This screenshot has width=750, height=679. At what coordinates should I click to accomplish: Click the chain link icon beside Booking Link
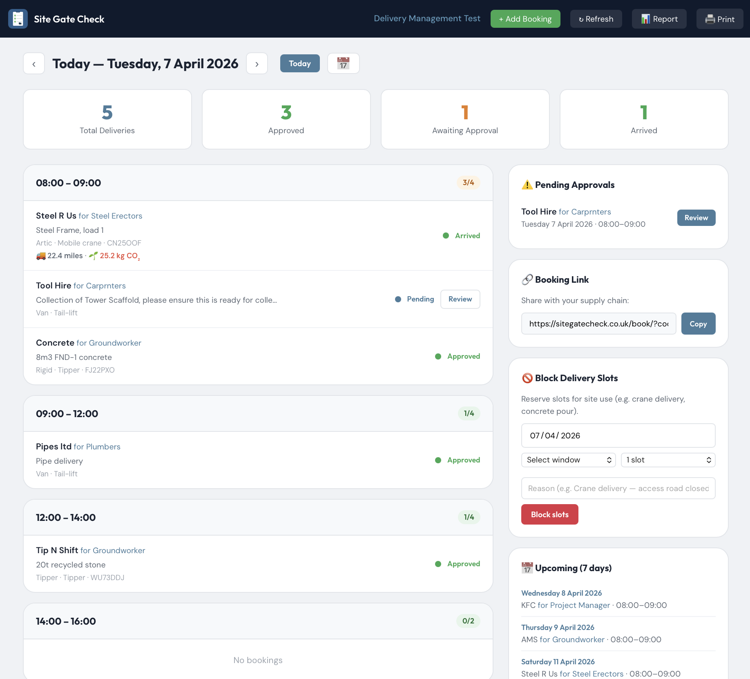click(x=527, y=279)
